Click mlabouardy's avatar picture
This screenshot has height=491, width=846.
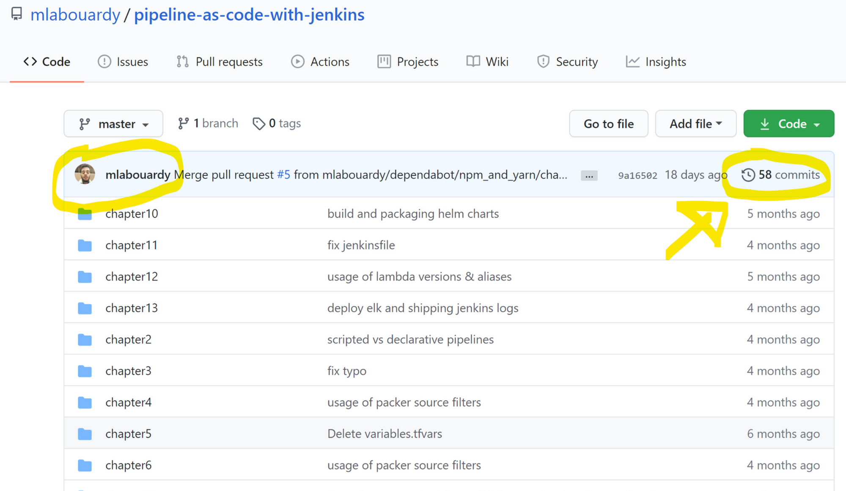point(85,174)
